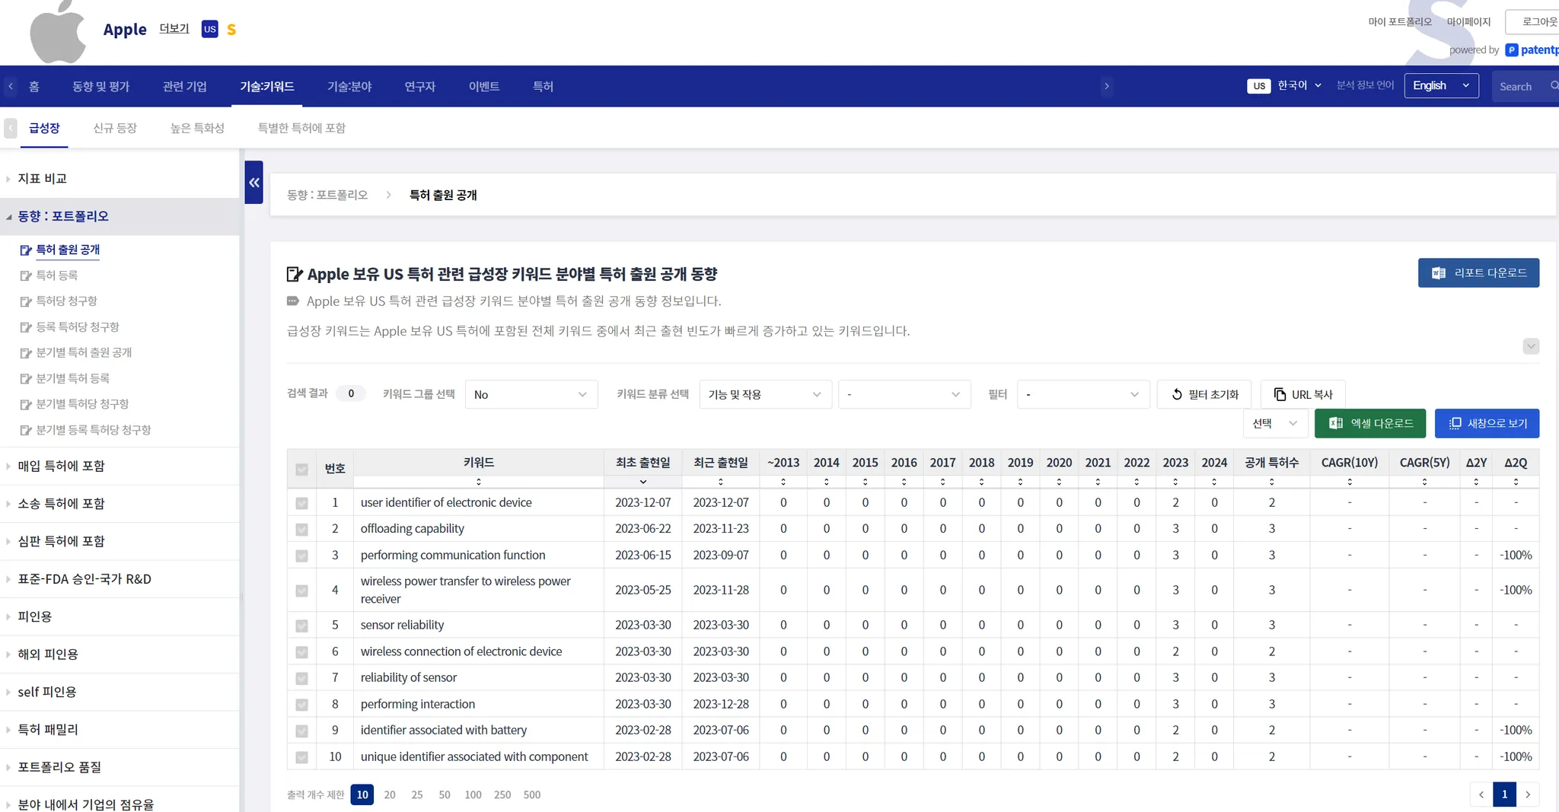
Task: Open the 연구자 nav tab
Action: 420,86
